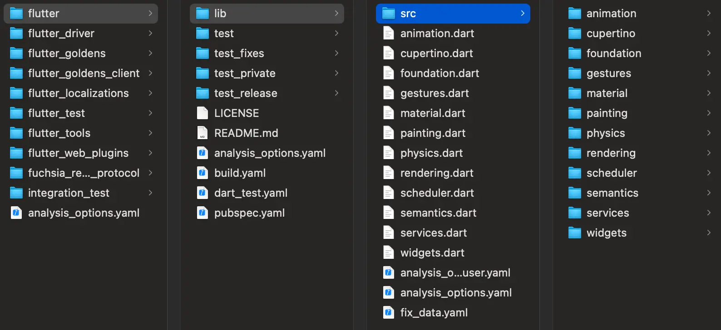Screen dimensions: 721x330
Task: Select the test_private folder name
Action: [245, 73]
